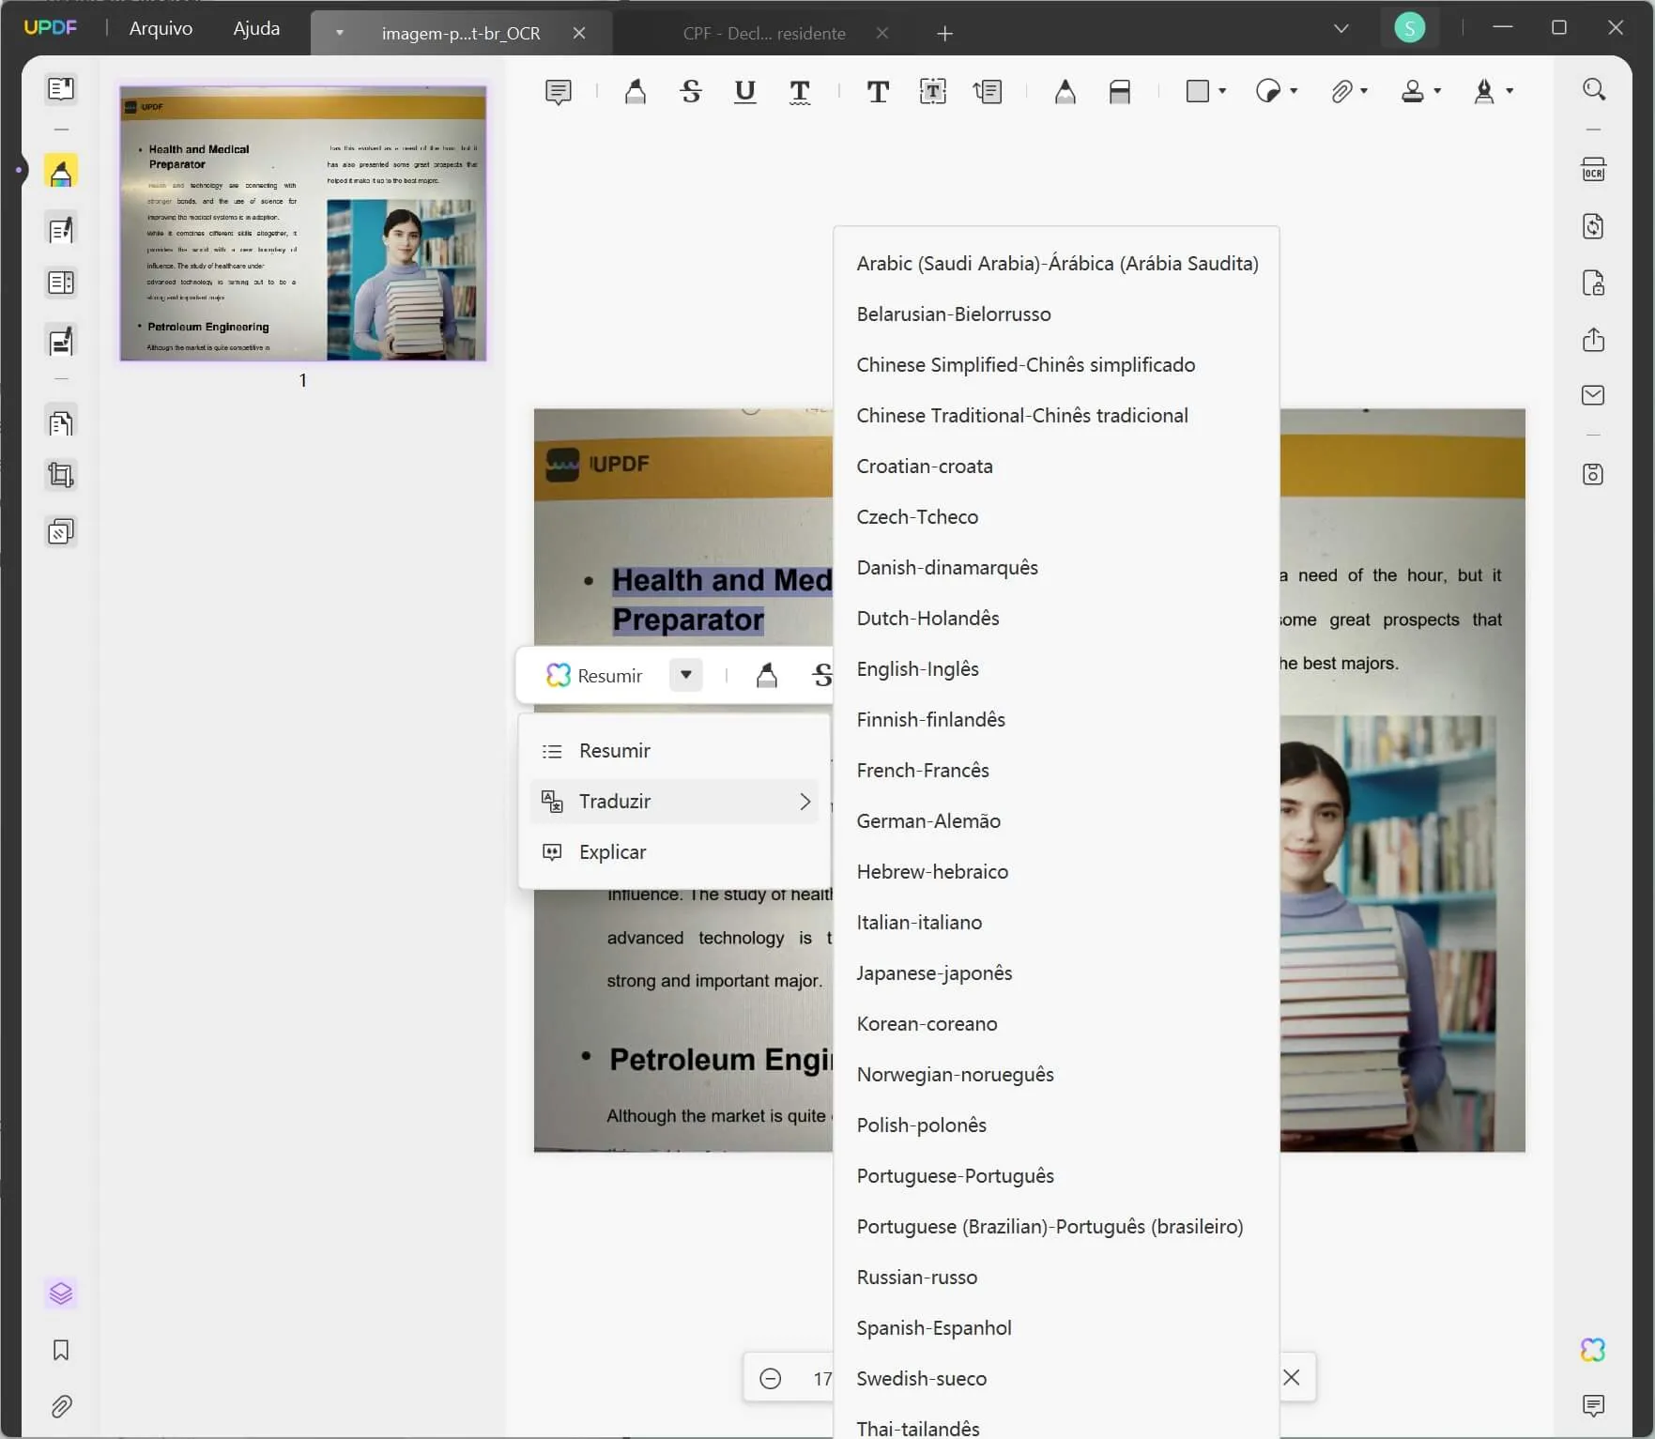Close the CPF - Decl... residente tab
The width and height of the screenshot is (1655, 1439).
pos(881,33)
